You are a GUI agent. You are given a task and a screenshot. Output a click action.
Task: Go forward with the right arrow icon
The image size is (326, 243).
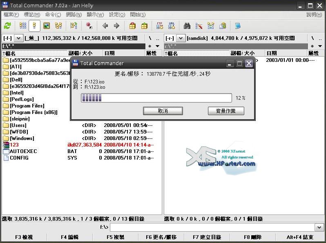117,26
